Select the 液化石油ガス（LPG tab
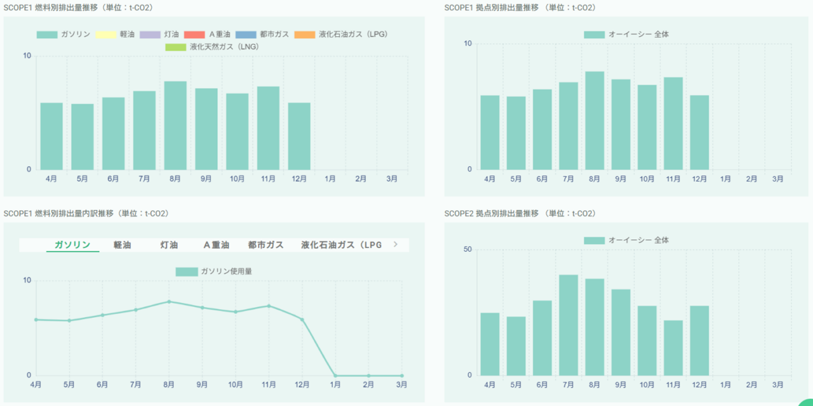Screen dimensions: 813x406 coord(341,245)
